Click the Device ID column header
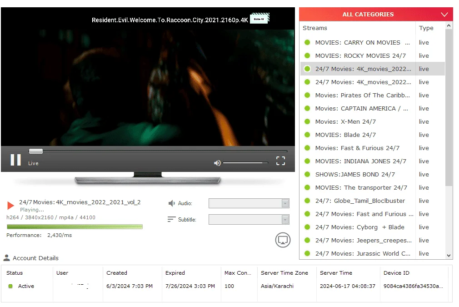459x307 pixels. click(396, 273)
